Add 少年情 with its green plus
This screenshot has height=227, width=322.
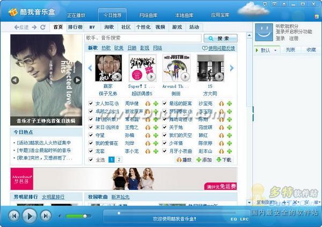coord(229,143)
